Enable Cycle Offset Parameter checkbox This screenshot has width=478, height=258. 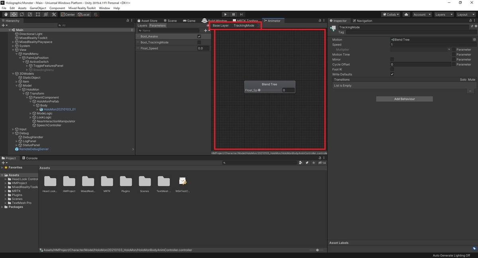point(454,64)
